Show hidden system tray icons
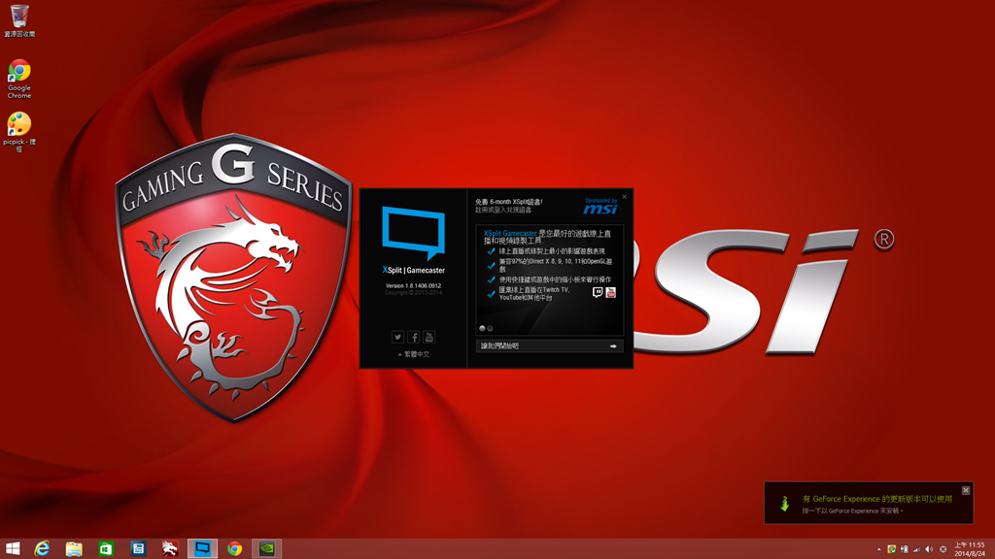This screenshot has width=995, height=559. pyautogui.click(x=878, y=549)
